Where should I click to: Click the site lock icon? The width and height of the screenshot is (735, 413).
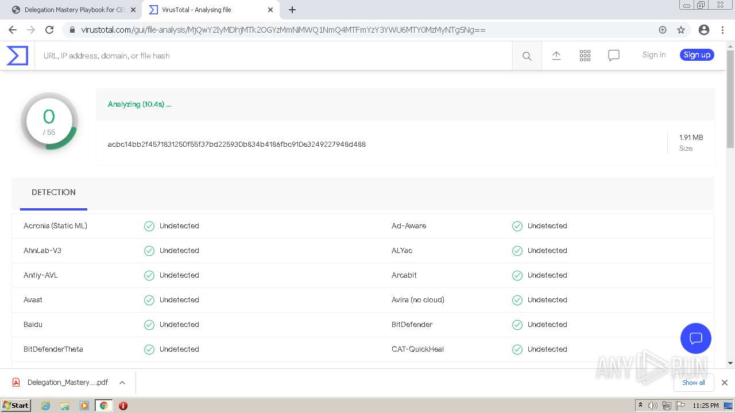tap(72, 30)
